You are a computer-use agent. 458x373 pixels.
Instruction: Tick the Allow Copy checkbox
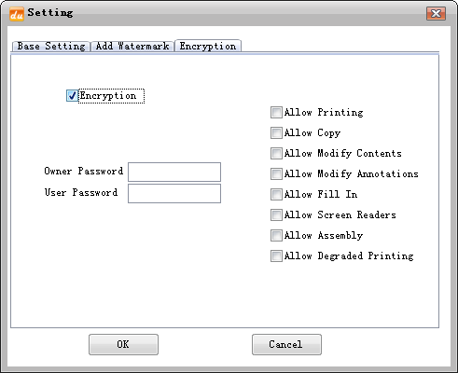276,132
